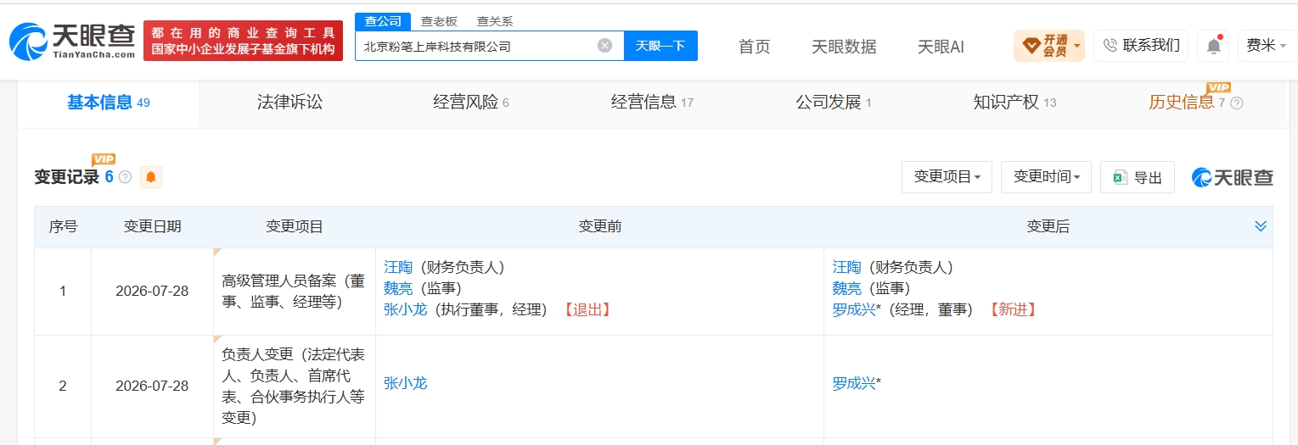Viewport: 1298px width, 445px height.
Task: Click the TianYanCha logo at top left
Action: click(72, 41)
